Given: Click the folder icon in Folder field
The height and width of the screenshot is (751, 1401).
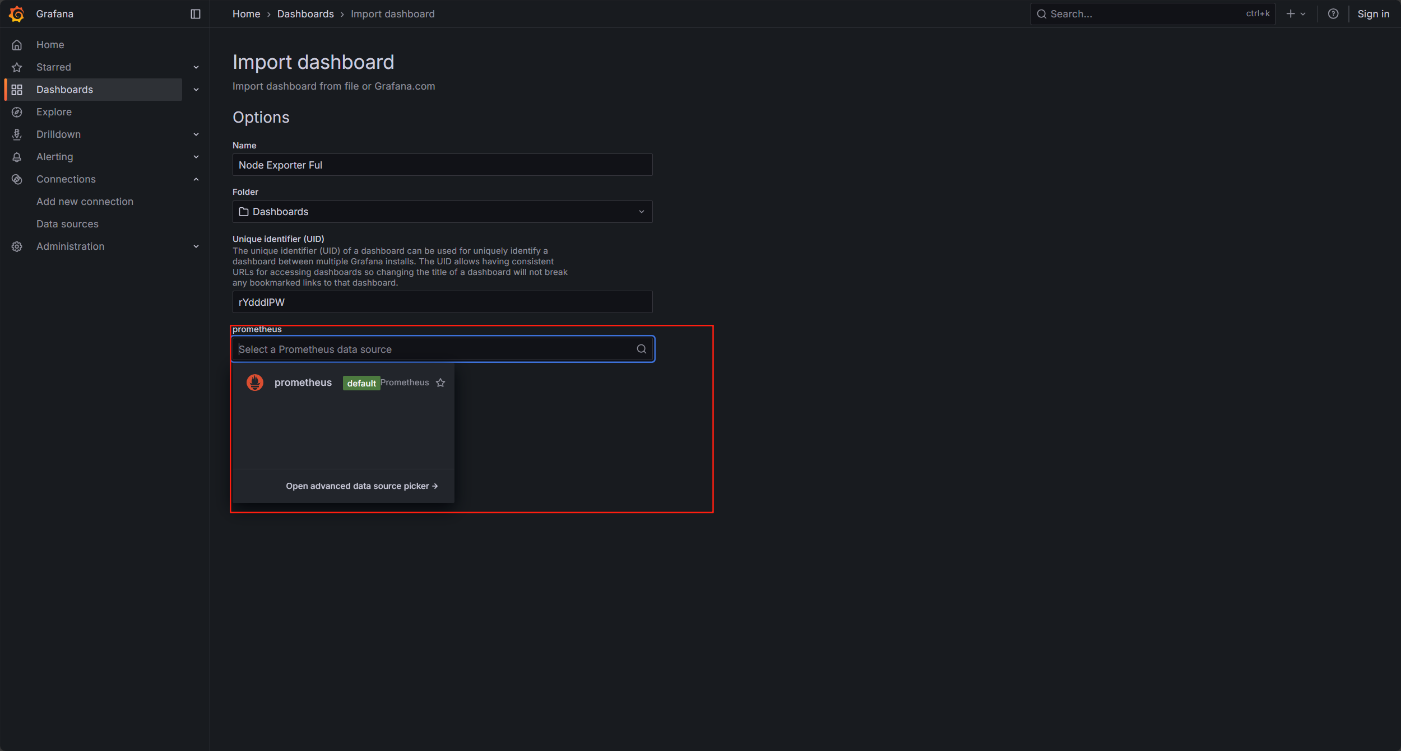Looking at the screenshot, I should pos(244,212).
